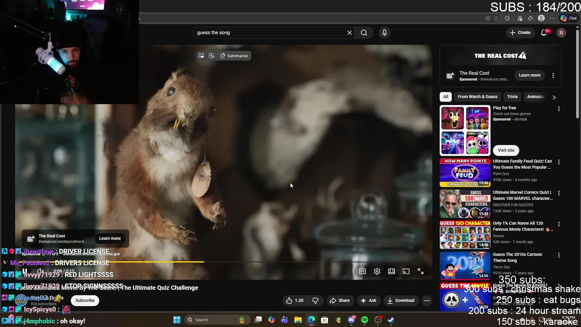Select the Animated filter chip
Screen dimensions: 581x327
pos(536,97)
